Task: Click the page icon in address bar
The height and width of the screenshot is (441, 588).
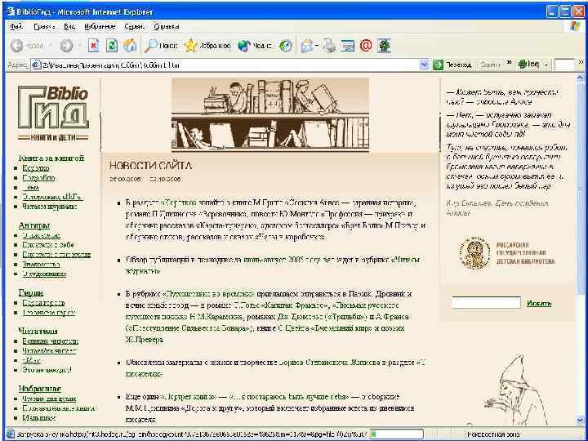Action: 37,65
